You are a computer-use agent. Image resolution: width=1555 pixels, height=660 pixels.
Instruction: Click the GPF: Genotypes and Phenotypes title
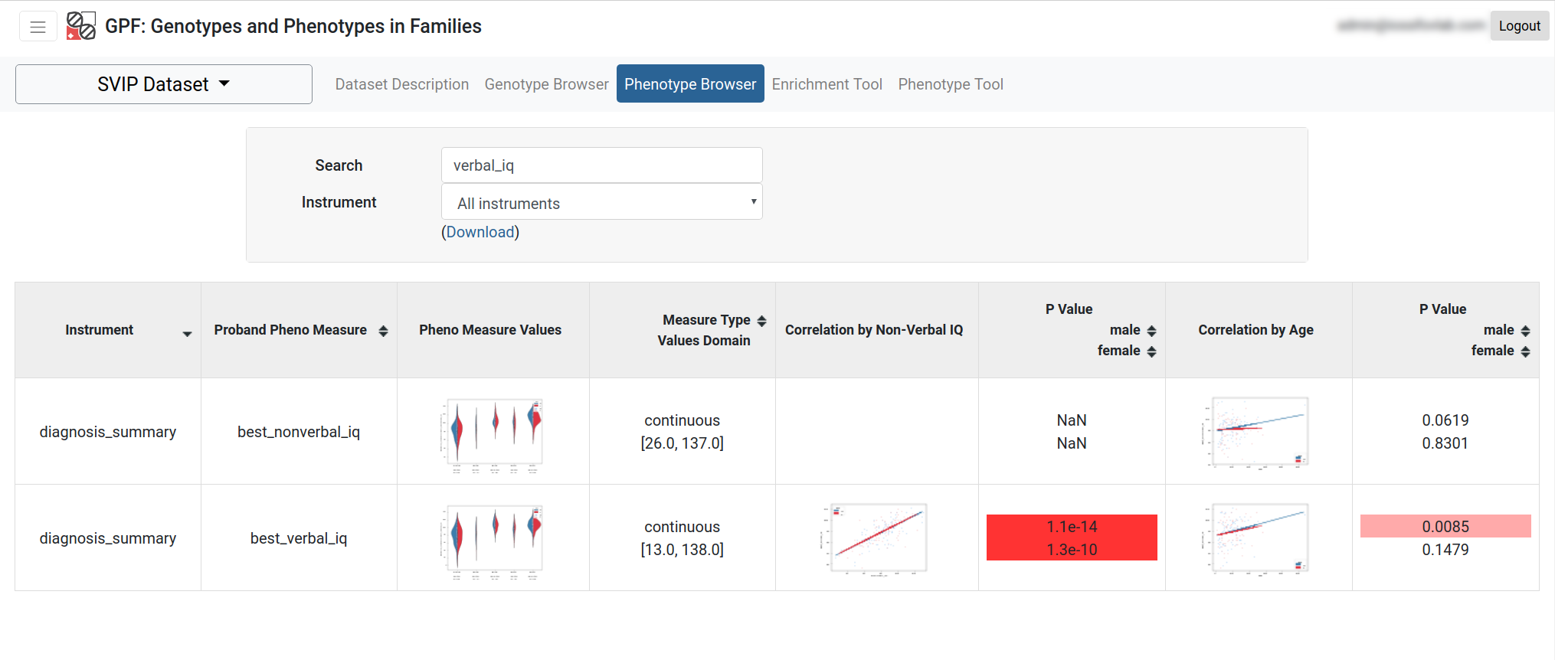click(293, 26)
